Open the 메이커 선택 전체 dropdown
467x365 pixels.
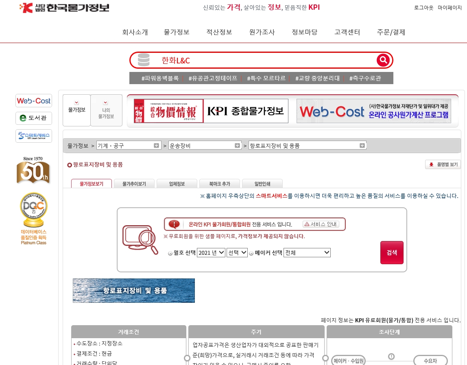coord(307,252)
